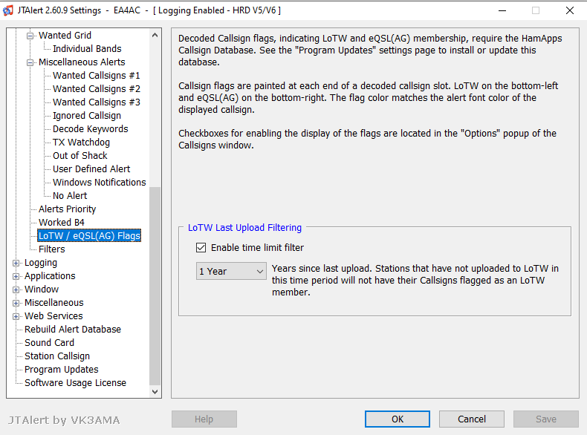Select TX Watchdog item
Image resolution: width=587 pixels, height=435 pixels.
tap(81, 143)
